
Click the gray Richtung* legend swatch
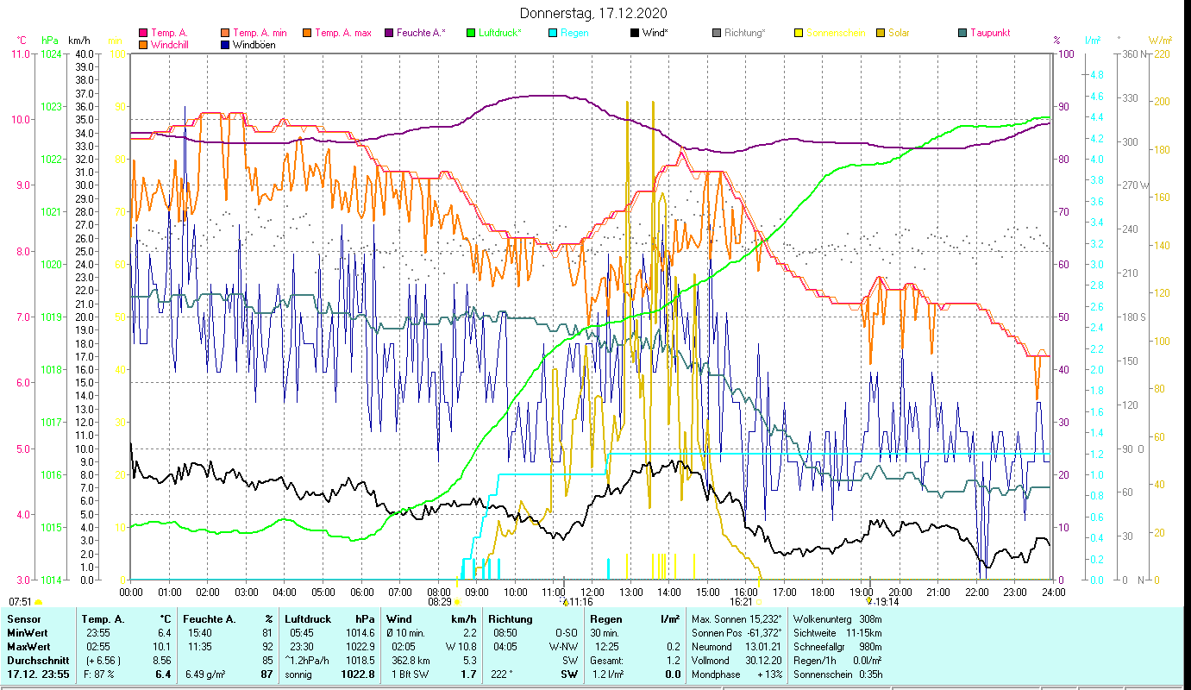[x=717, y=34]
